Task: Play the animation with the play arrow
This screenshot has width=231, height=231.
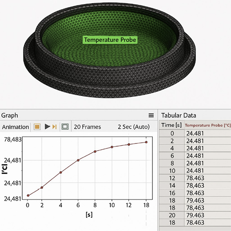Action: (x=48, y=127)
